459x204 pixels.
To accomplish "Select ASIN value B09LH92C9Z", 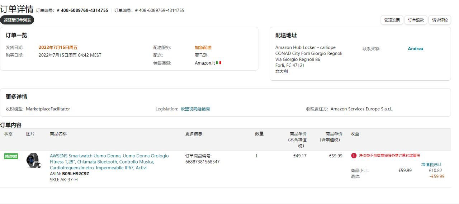I will (76, 174).
